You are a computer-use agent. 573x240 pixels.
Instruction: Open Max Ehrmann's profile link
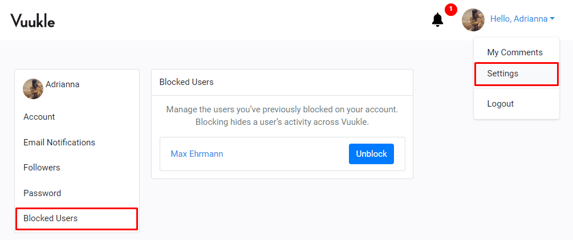coord(197,154)
